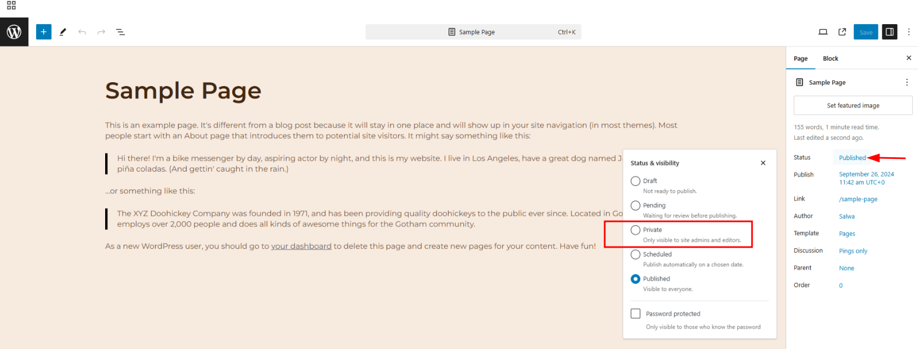Image resolution: width=918 pixels, height=349 pixels.
Task: Toggle the Settings sidebar panel icon
Action: [x=890, y=32]
